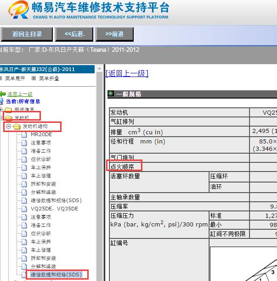The width and height of the screenshot is (277, 281).
Task: Click the page icon beside MR20DE
Action: pos(24,135)
